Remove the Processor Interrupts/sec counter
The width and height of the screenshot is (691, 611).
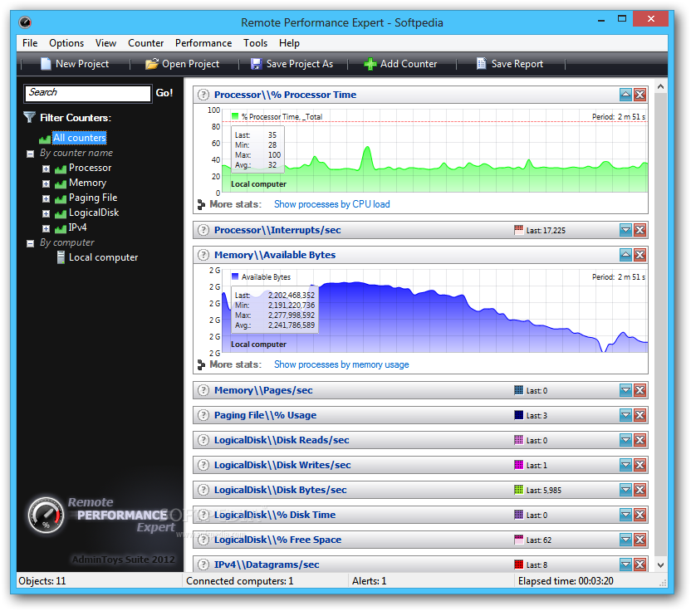[640, 230]
